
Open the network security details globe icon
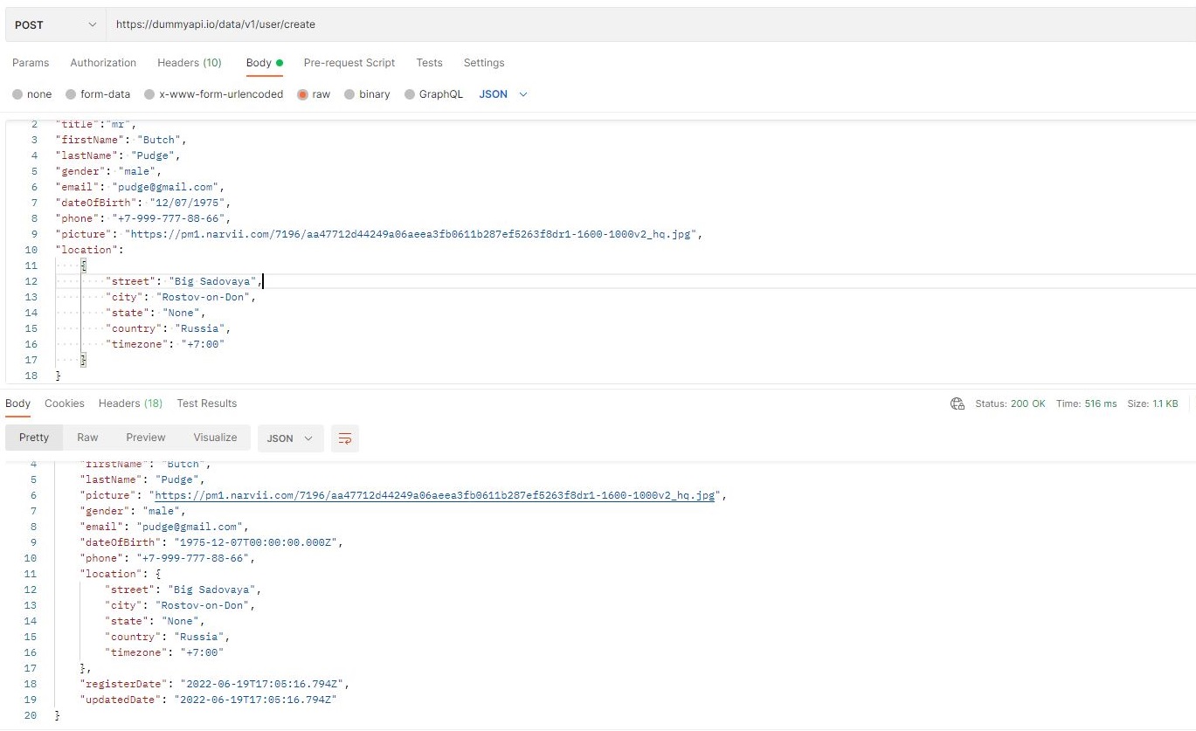[957, 403]
